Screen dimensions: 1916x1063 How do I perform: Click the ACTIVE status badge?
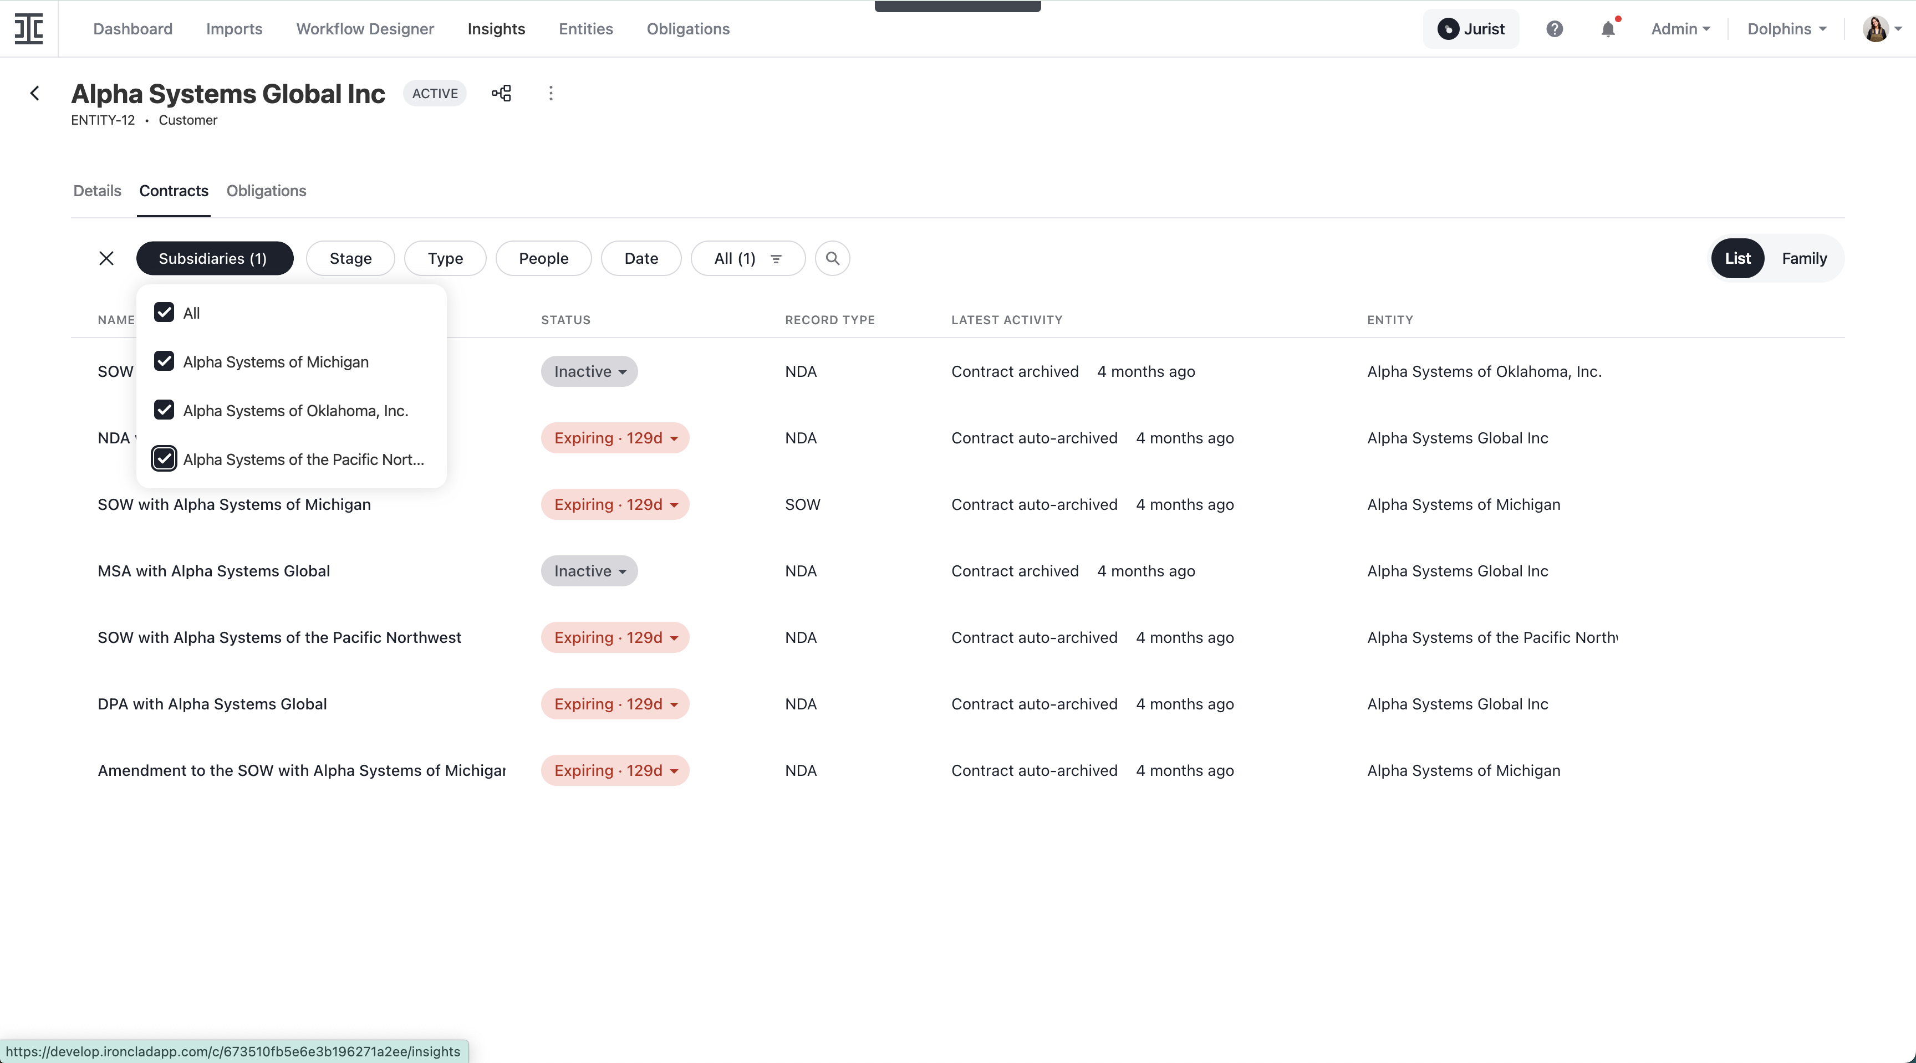pos(435,94)
